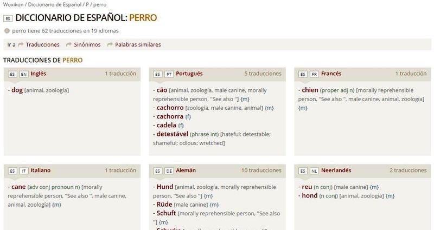
Task: Click the PT badge in the Portugués panel
Action: tap(169, 74)
